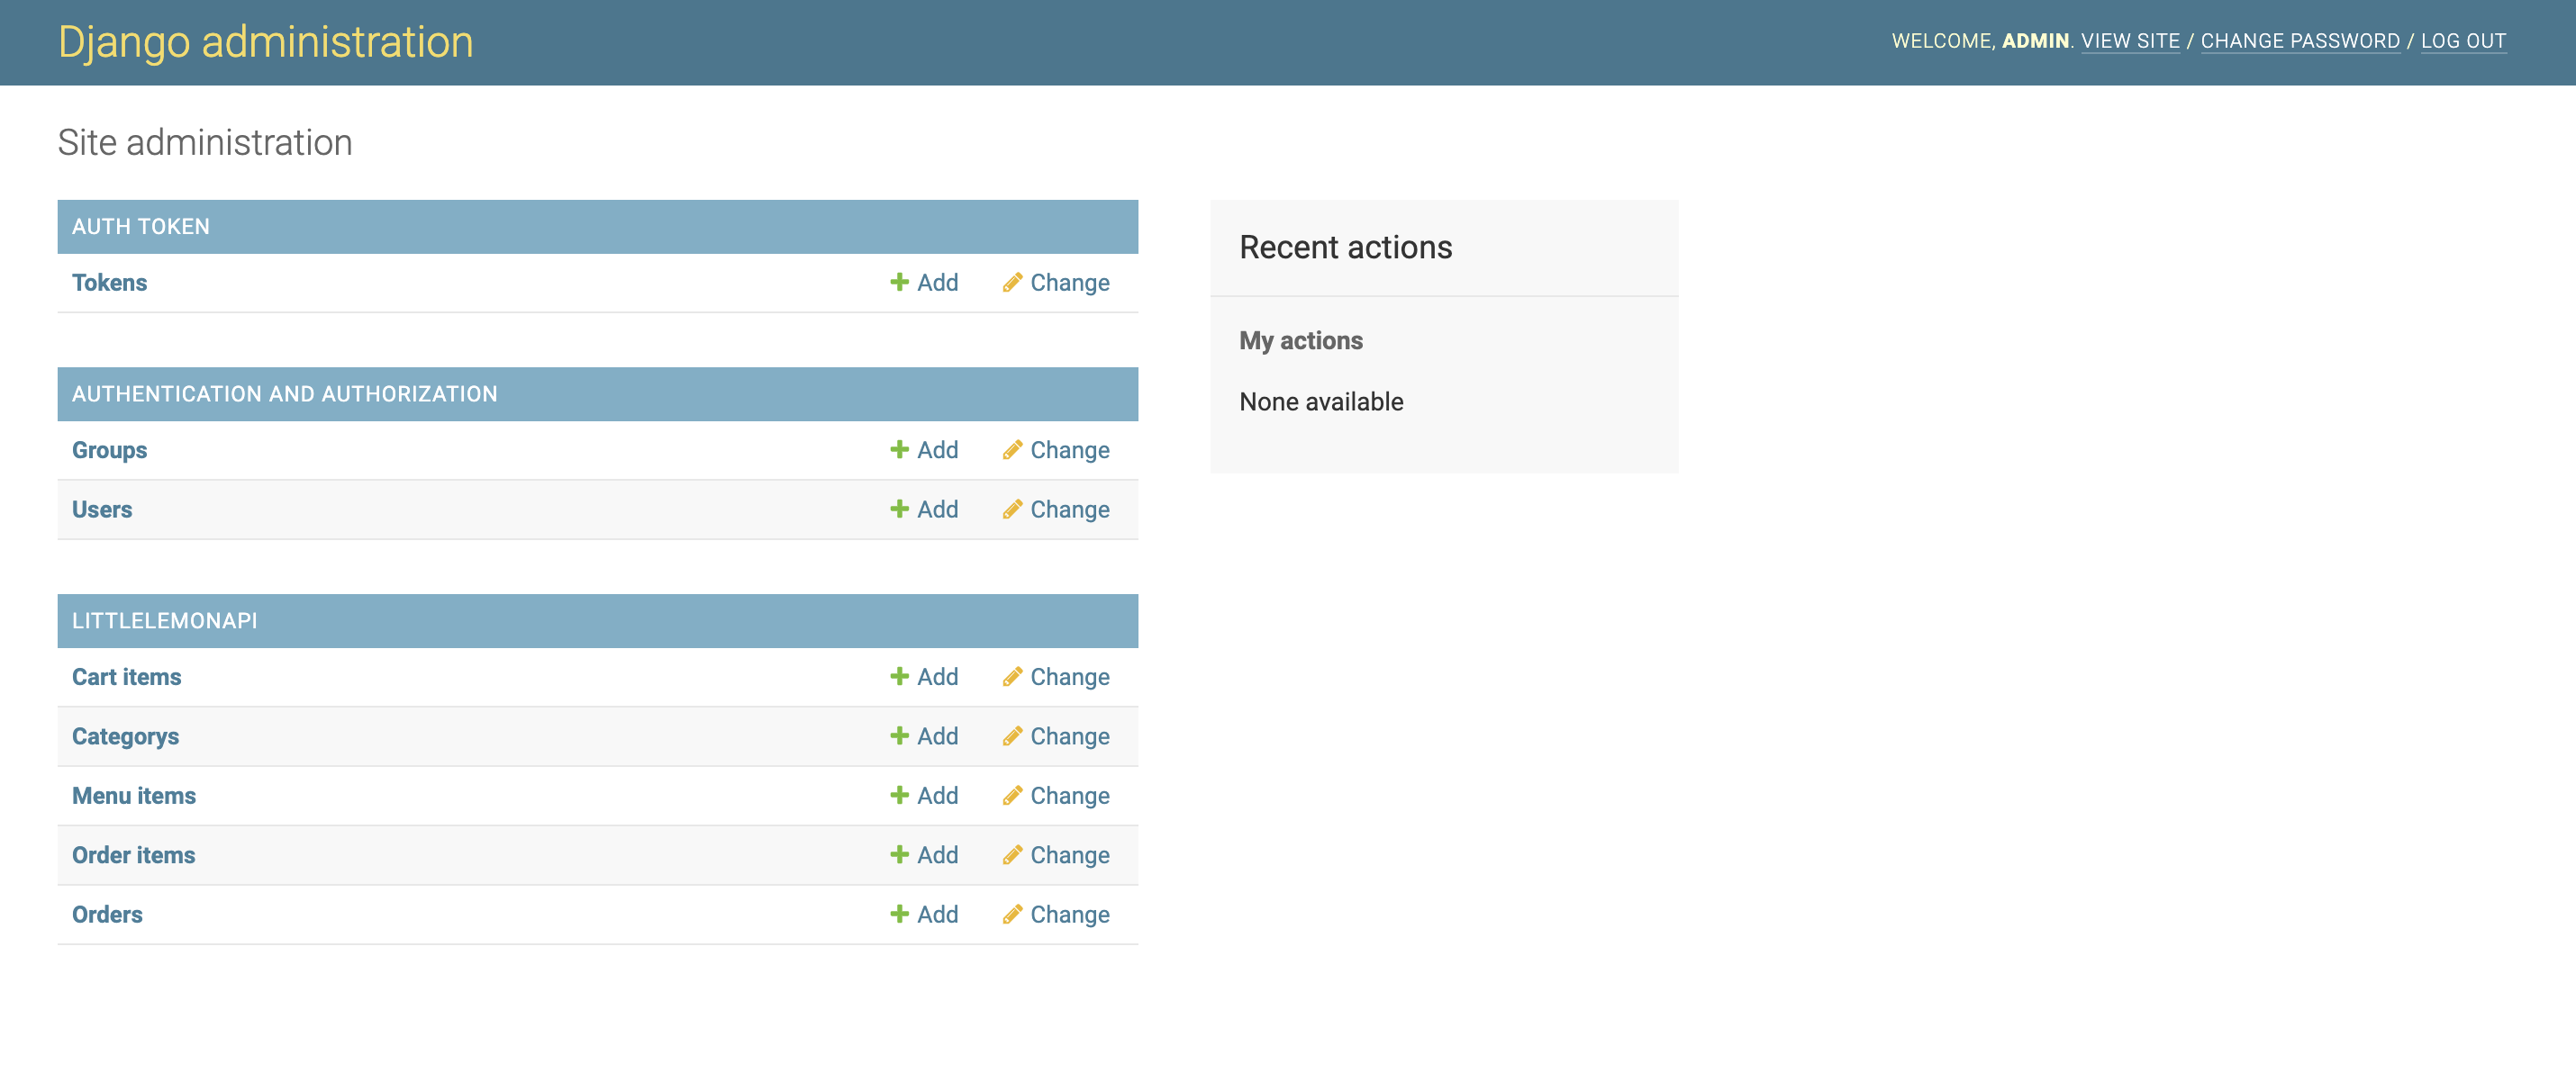2576x1073 pixels.
Task: Click the Change text link for Groups
Action: pyautogui.click(x=1069, y=451)
